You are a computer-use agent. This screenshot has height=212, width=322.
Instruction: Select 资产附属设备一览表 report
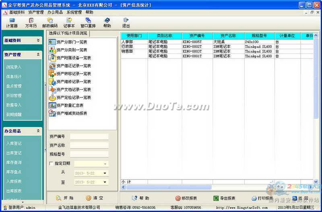(70, 58)
